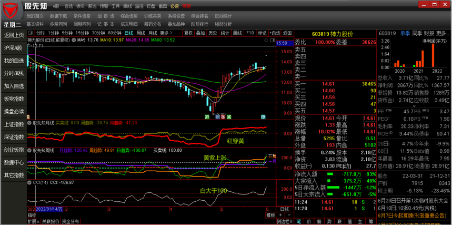Select the 联 tab at the bottom
Image resolution: width=452 pixels, height=225 pixels.
[x=339, y=221]
